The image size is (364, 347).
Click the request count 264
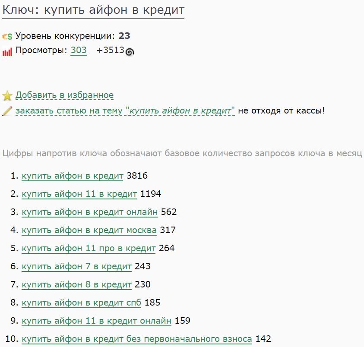pyautogui.click(x=167, y=248)
